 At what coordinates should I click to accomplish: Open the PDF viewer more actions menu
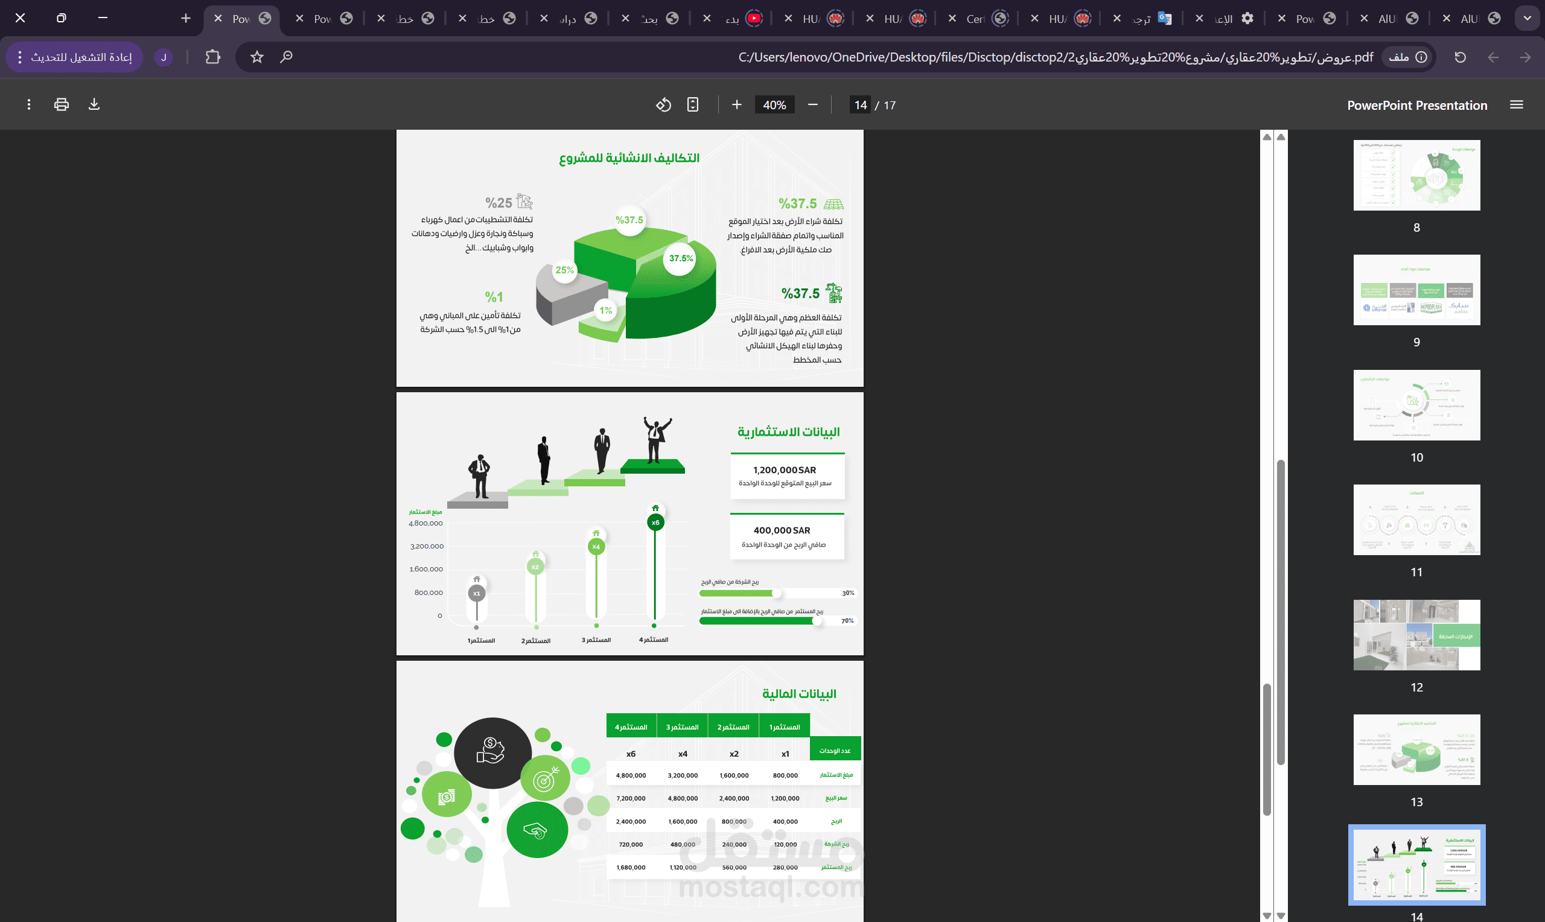tap(28, 104)
